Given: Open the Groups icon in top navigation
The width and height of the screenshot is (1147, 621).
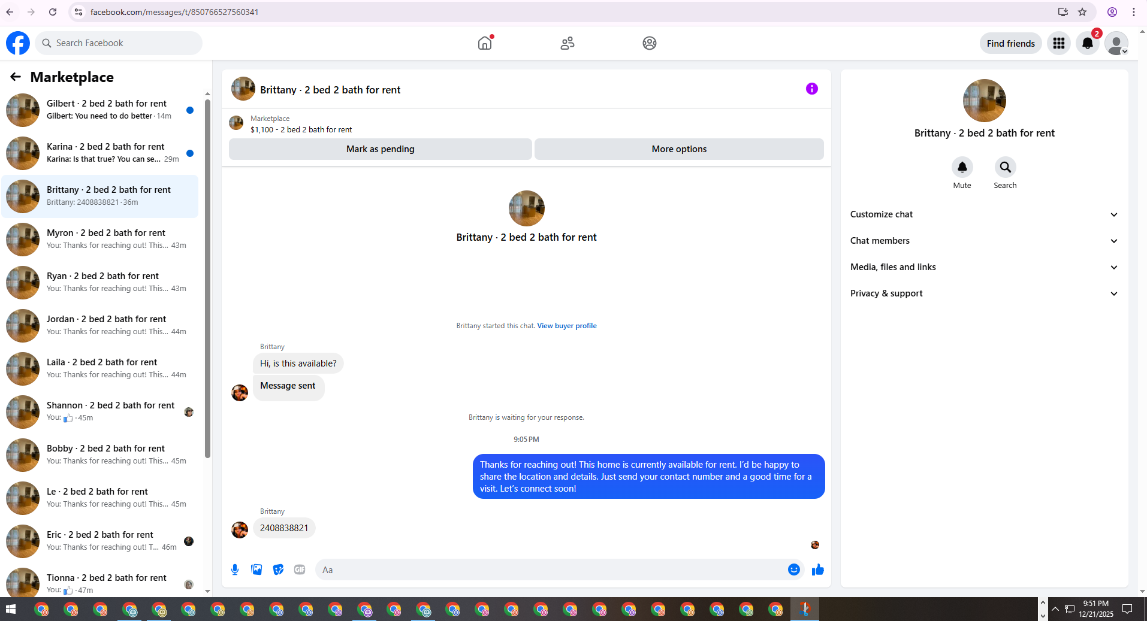Looking at the screenshot, I should (650, 43).
